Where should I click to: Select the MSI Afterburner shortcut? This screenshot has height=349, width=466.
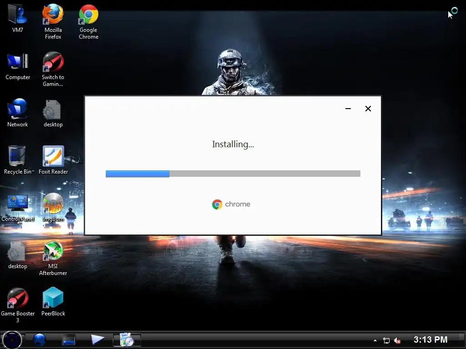(x=53, y=258)
